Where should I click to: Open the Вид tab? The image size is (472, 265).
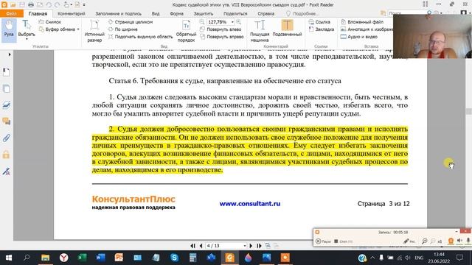click(156, 13)
